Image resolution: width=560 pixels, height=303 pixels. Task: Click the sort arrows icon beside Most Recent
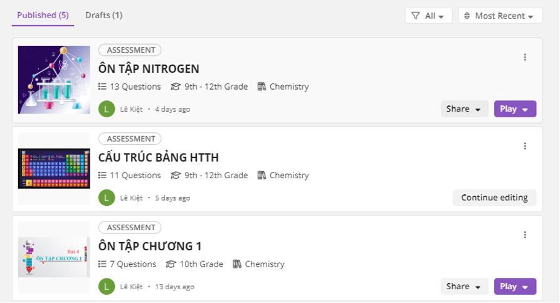pos(467,16)
